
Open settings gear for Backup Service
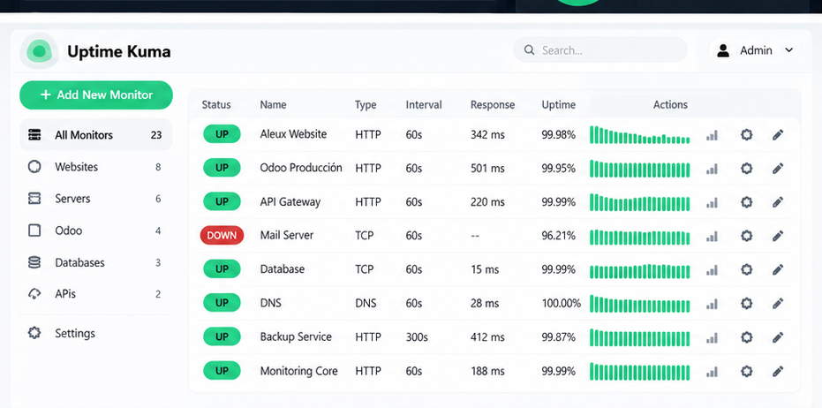point(747,337)
